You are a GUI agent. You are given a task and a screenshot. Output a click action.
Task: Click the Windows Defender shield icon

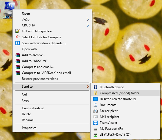click(18, 43)
